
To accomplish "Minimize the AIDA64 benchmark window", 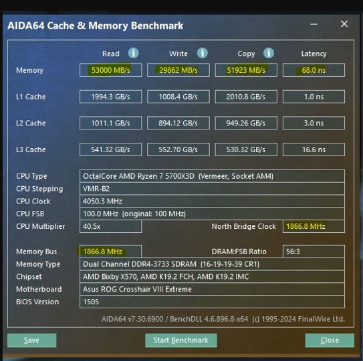I will [314, 24].
